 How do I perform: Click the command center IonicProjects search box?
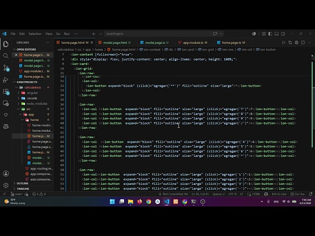point(157,34)
